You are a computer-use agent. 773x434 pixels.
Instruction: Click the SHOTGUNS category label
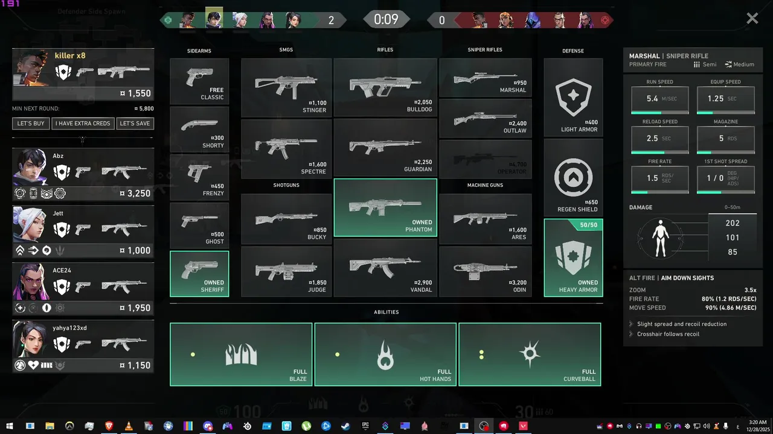coord(286,186)
